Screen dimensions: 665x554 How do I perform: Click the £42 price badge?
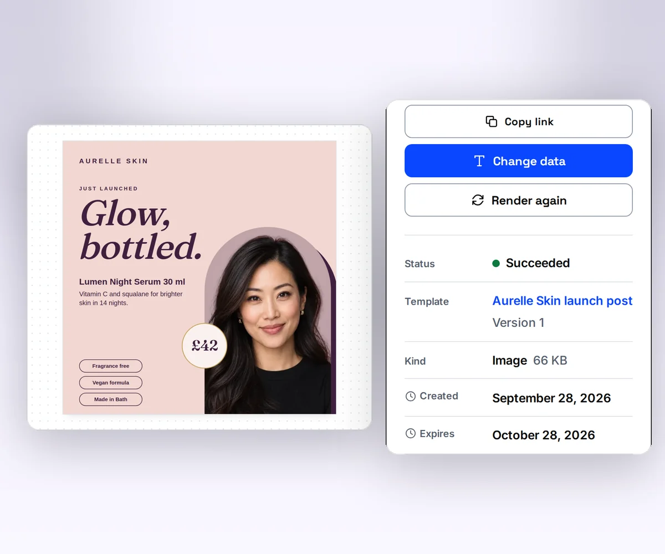(x=204, y=346)
